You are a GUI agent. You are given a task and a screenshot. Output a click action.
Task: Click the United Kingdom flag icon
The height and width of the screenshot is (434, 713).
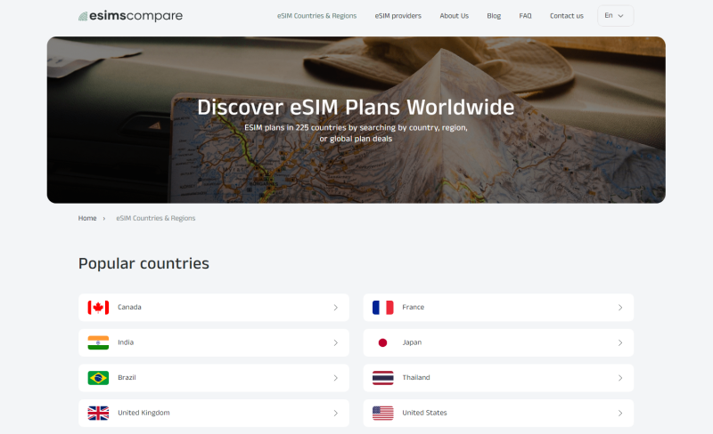98,414
